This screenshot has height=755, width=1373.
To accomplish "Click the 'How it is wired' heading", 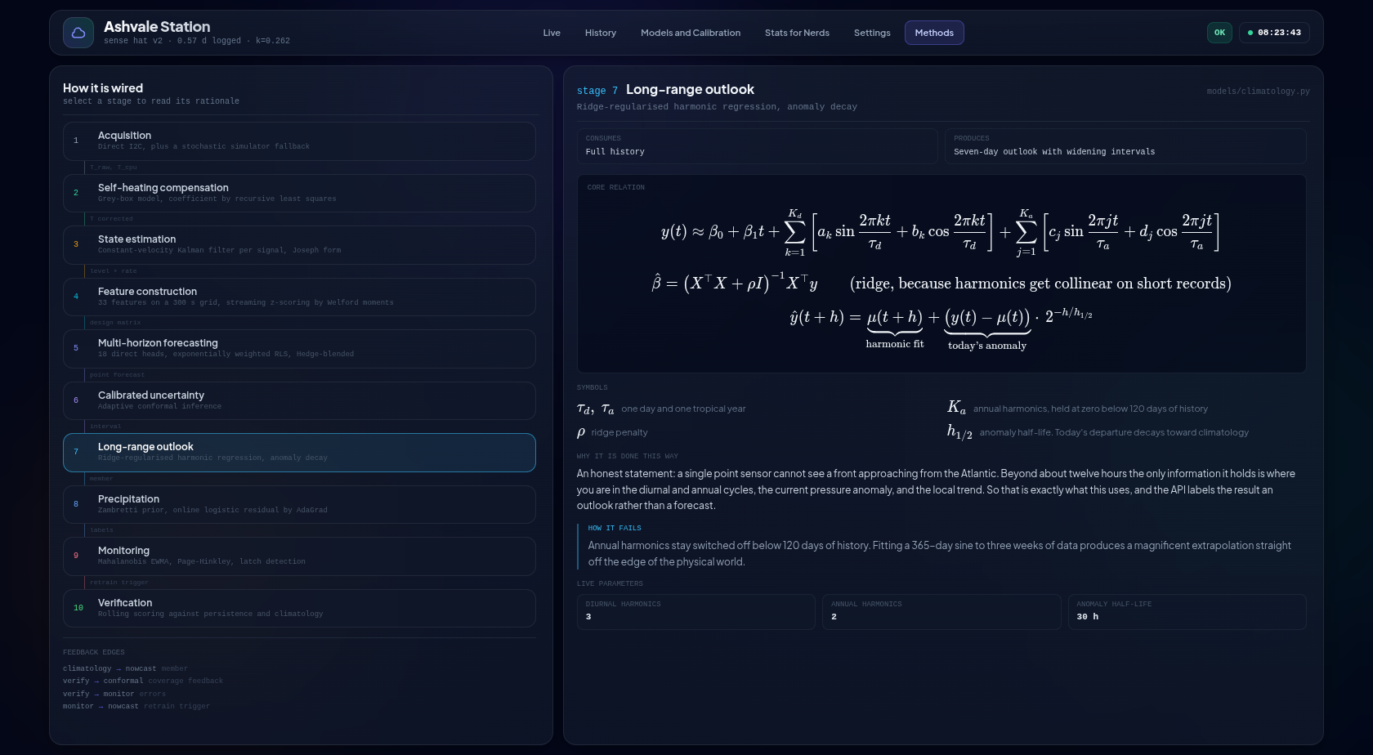I will pyautogui.click(x=103, y=88).
